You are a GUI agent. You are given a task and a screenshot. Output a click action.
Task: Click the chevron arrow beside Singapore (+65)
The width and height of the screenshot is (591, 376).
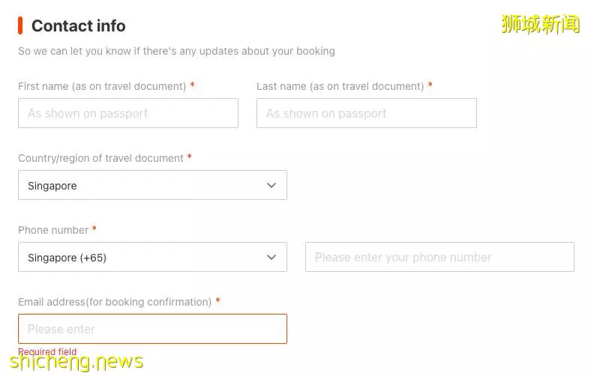coord(271,257)
